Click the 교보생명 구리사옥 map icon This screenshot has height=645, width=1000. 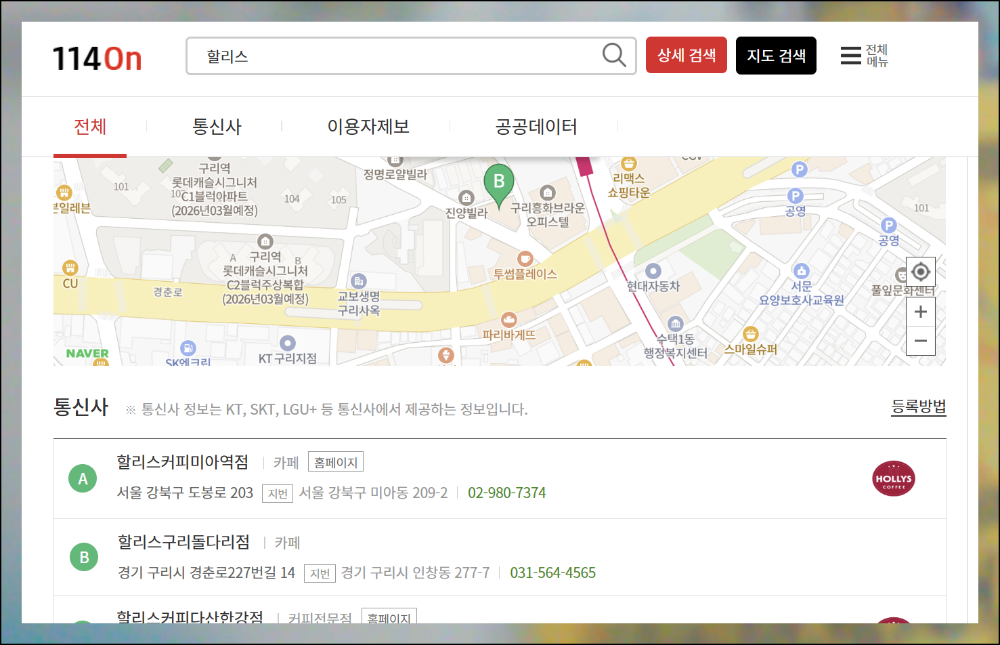click(359, 280)
